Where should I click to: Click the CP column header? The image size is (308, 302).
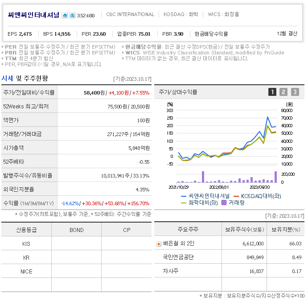pyautogui.click(x=127, y=230)
